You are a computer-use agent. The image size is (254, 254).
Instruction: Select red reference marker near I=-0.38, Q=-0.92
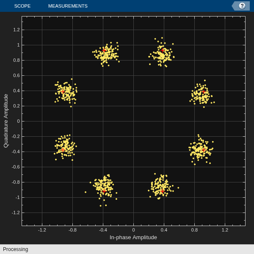coord(104,191)
